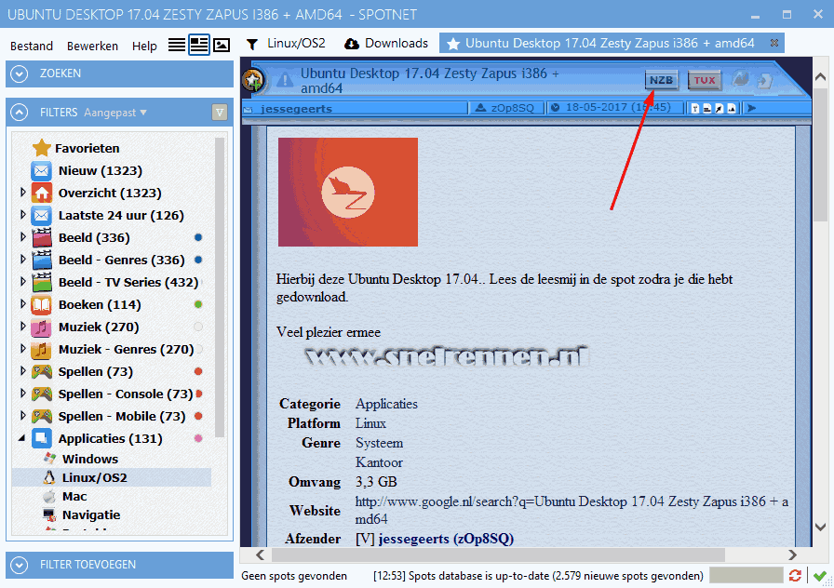This screenshot has height=588, width=834.
Task: Click the second small page icon in spot bar
Action: 706,109
